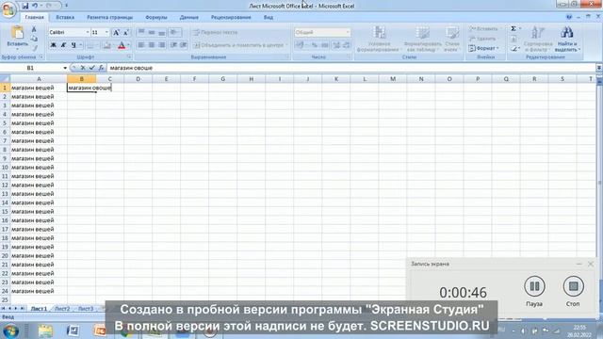Align text to the middle of cell
The image size is (603, 339).
point(152,32)
